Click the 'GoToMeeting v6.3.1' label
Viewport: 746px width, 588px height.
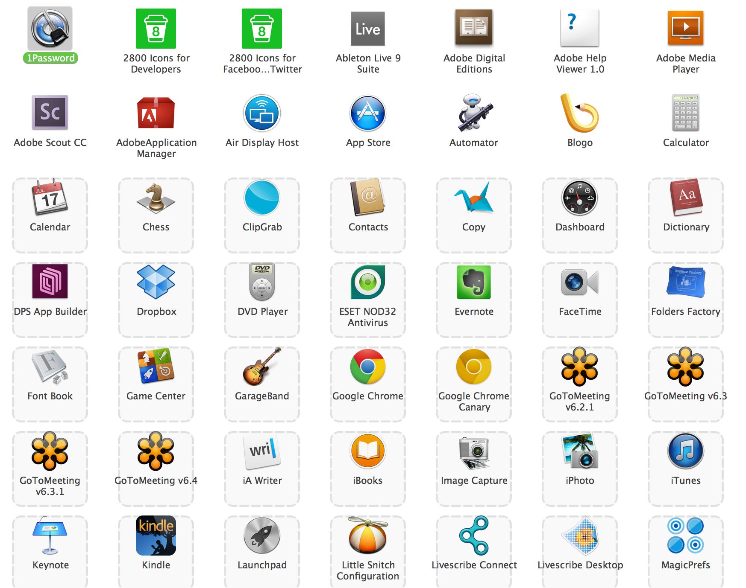pyautogui.click(x=50, y=486)
